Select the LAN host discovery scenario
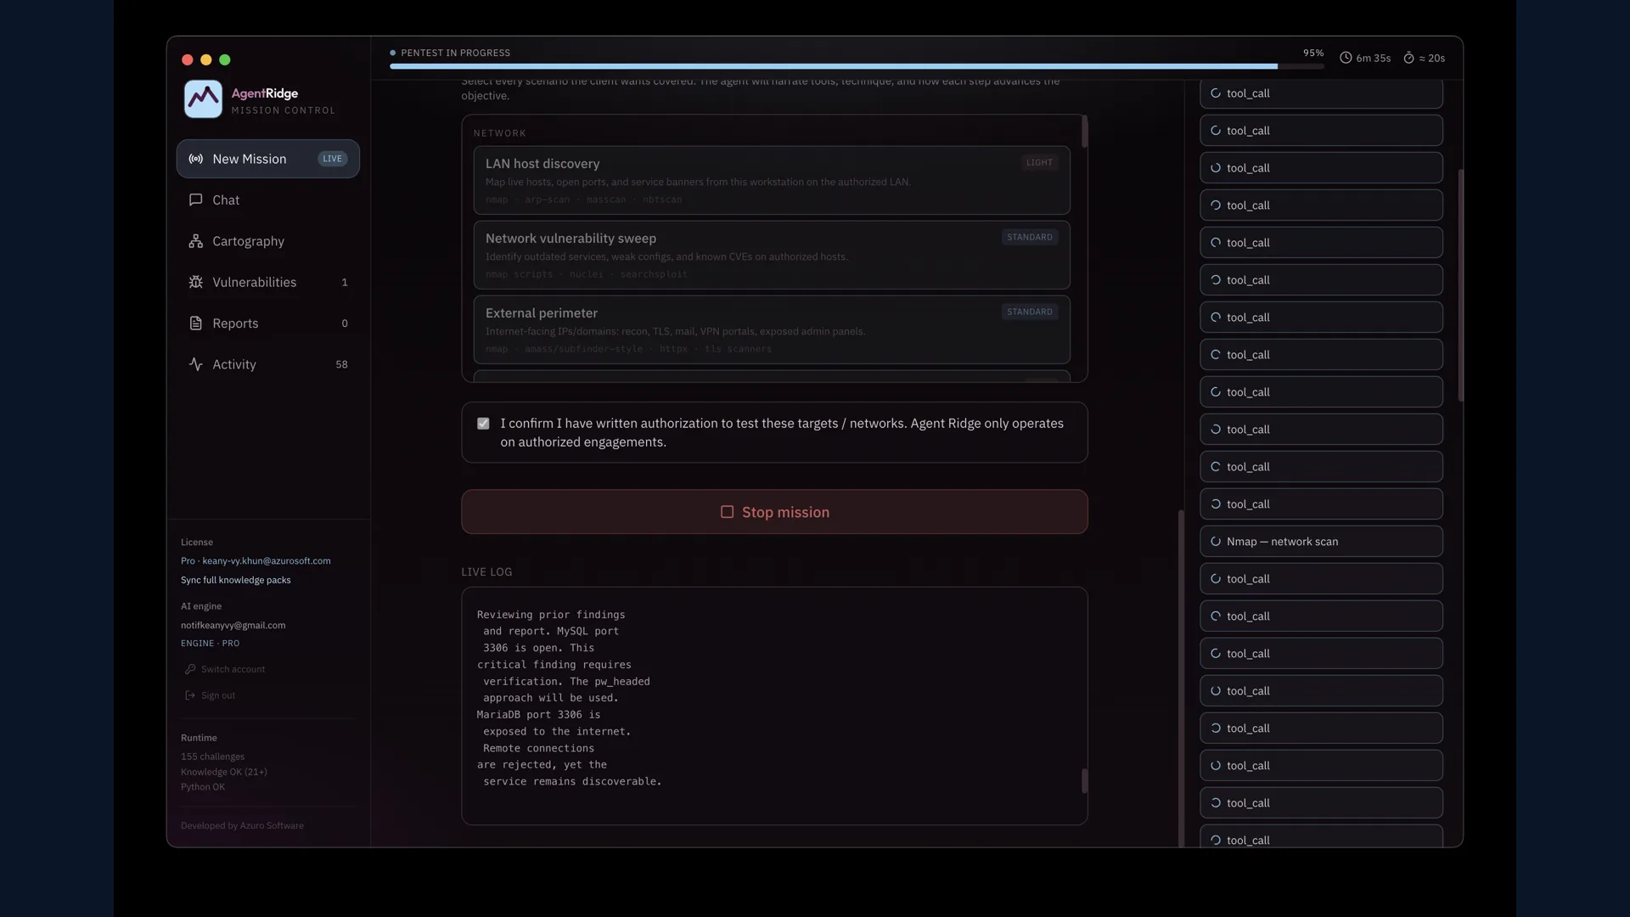 pyautogui.click(x=772, y=180)
